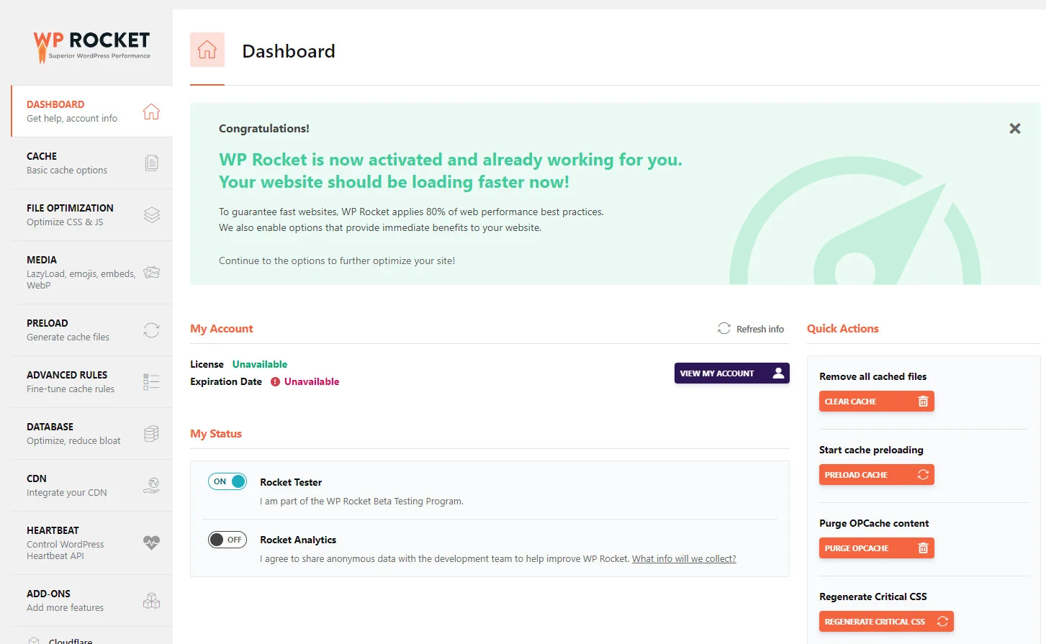
Task: Click the Heartbeat heart icon
Action: [x=151, y=543]
